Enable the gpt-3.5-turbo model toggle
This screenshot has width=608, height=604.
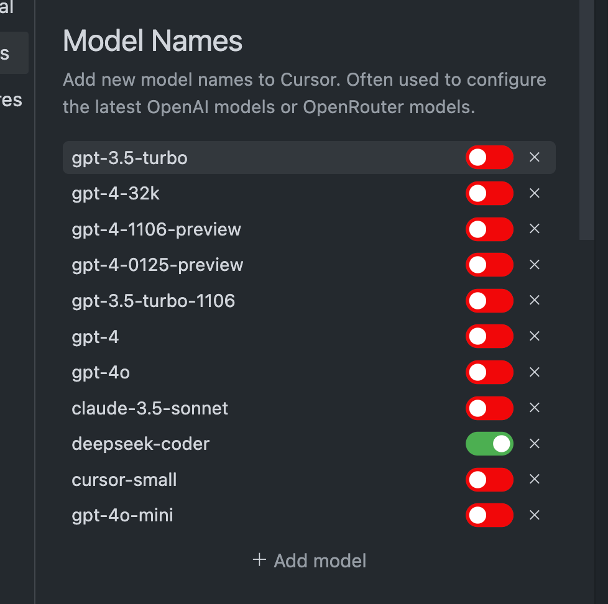point(489,158)
